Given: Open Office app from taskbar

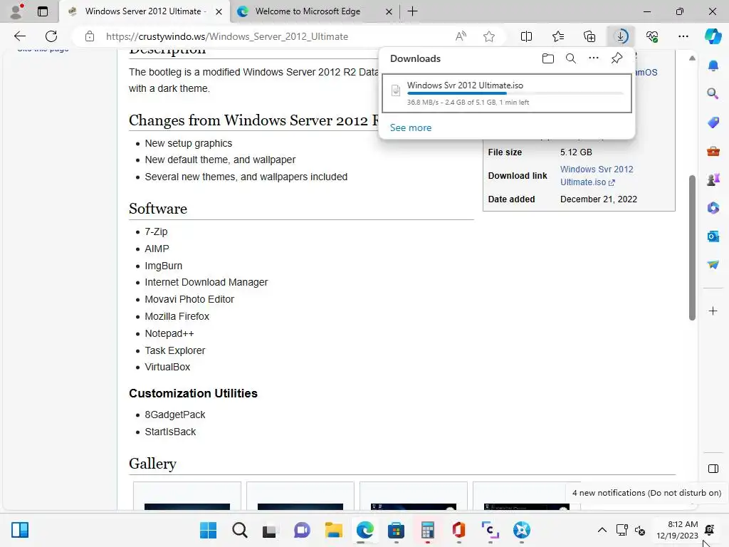Looking at the screenshot, I should click(x=458, y=530).
